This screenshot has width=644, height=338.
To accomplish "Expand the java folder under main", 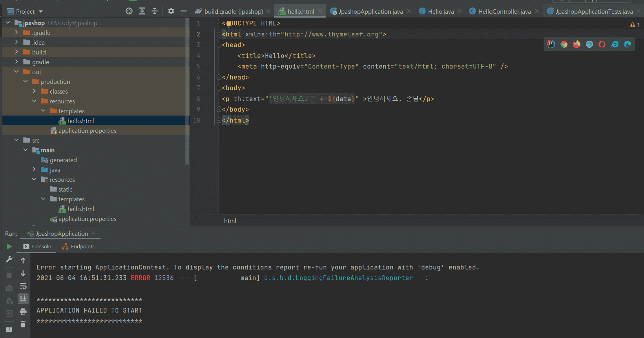I will [34, 170].
